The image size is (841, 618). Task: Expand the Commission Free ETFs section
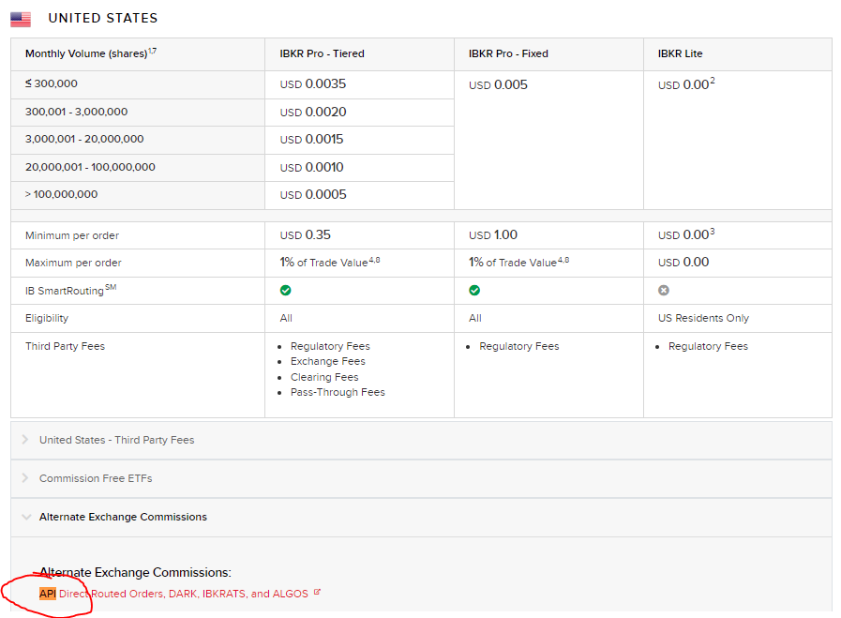(x=421, y=478)
